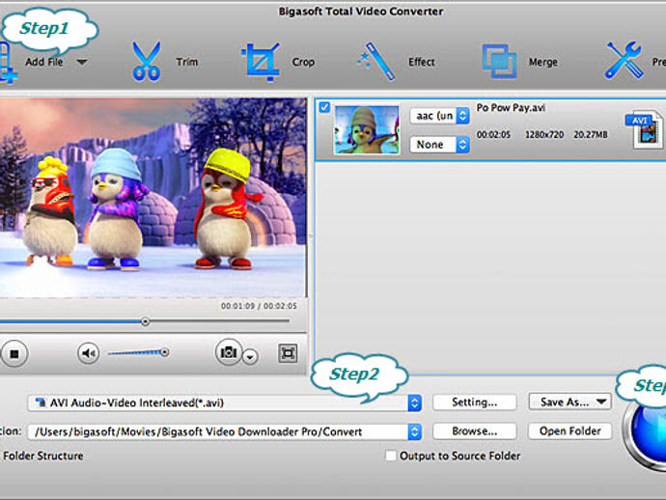Click the Add File film icon
This screenshot has width=666, height=500.
(8, 63)
